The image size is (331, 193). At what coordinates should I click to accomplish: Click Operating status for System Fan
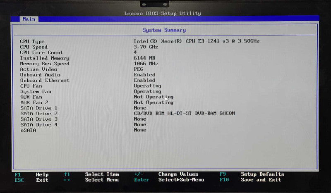pos(148,91)
